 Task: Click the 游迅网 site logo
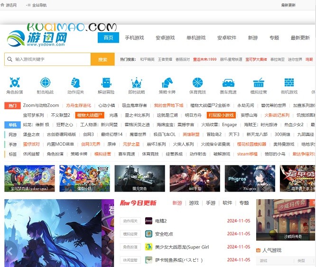(37, 38)
